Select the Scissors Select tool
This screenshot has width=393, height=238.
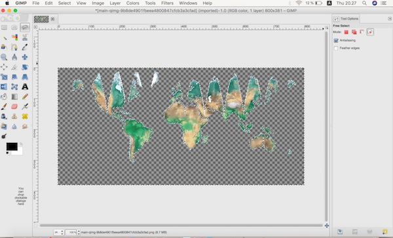[25, 37]
